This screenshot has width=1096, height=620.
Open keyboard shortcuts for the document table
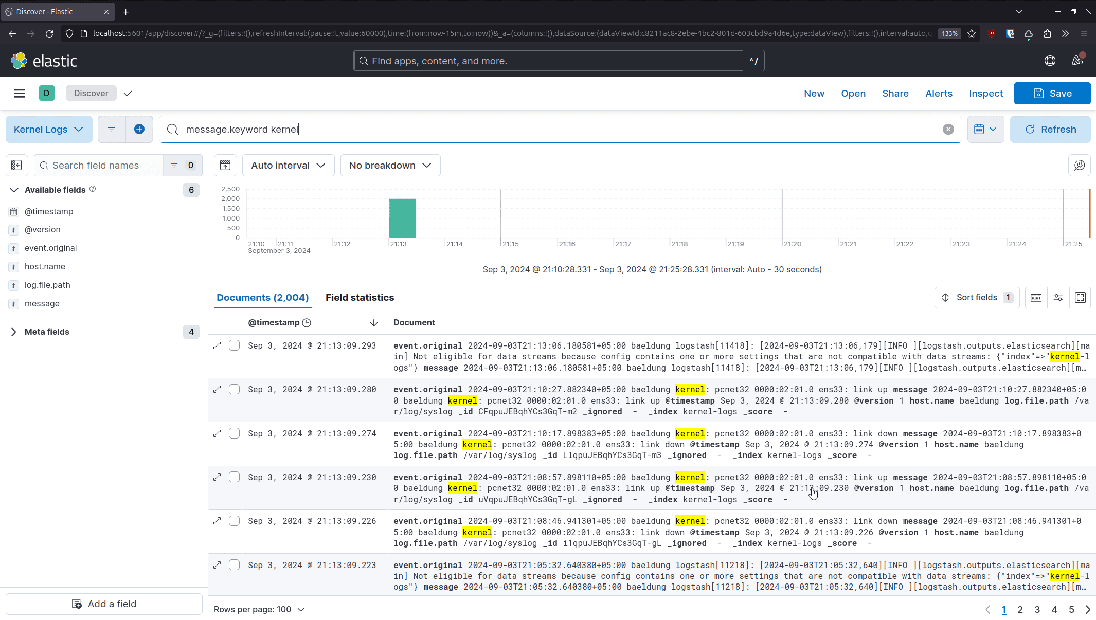[x=1036, y=297]
